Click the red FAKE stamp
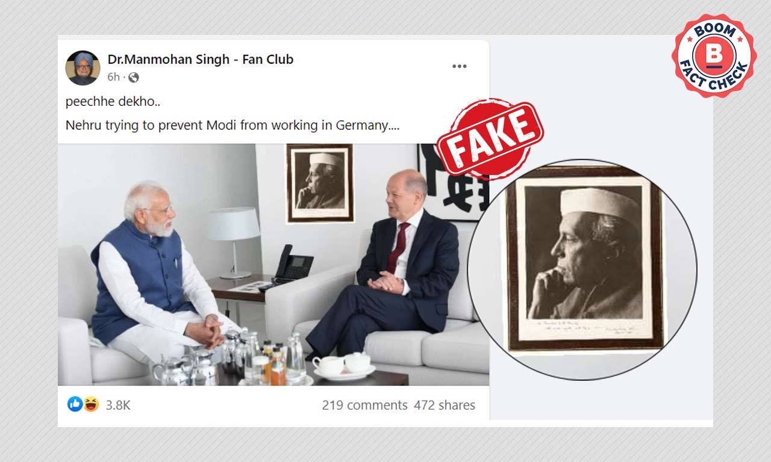Image resolution: width=771 pixels, height=462 pixels. coord(490,139)
